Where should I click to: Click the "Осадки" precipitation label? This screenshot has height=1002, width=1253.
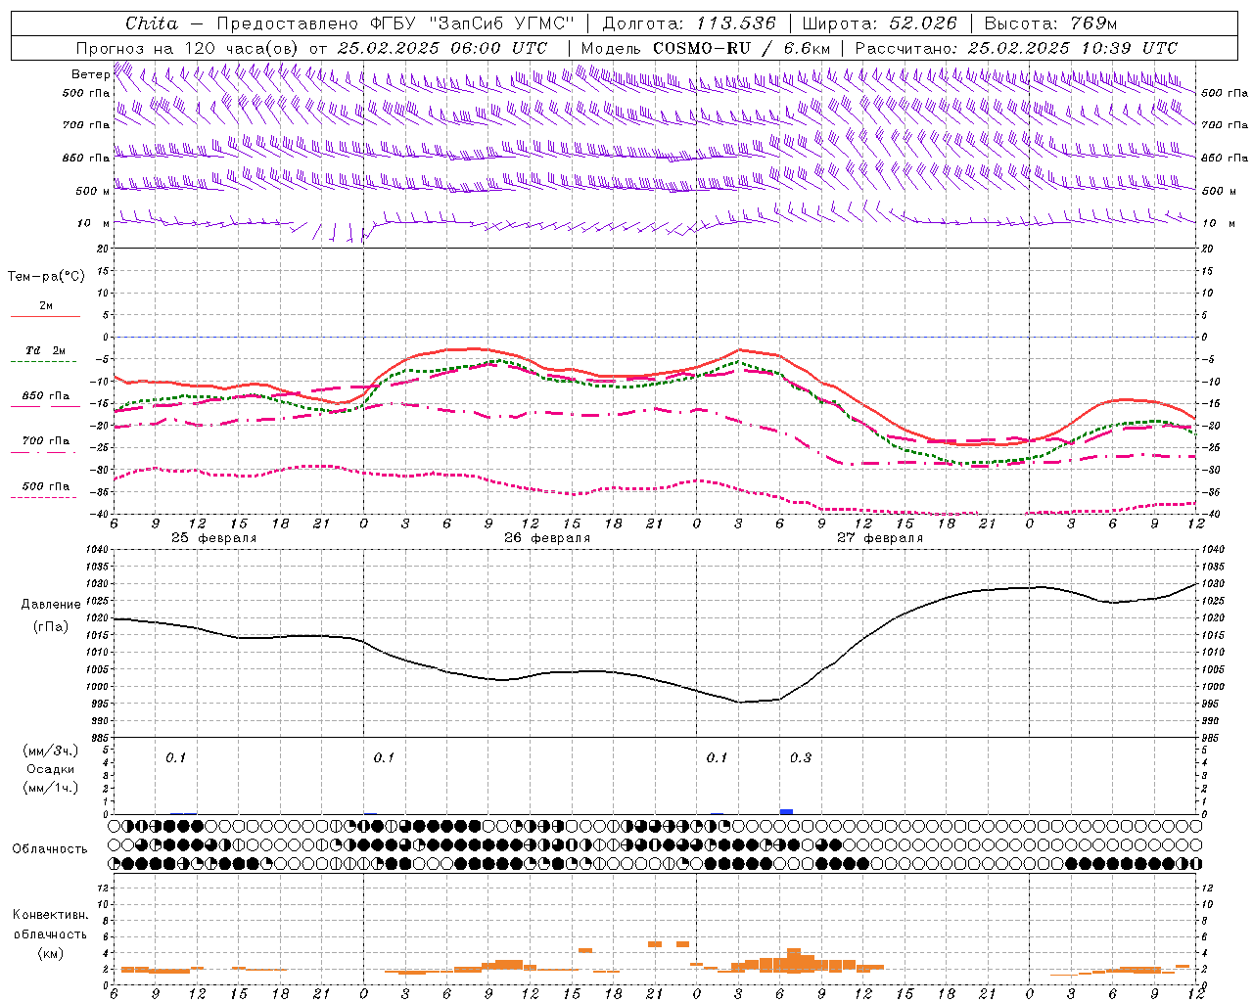coord(50,769)
